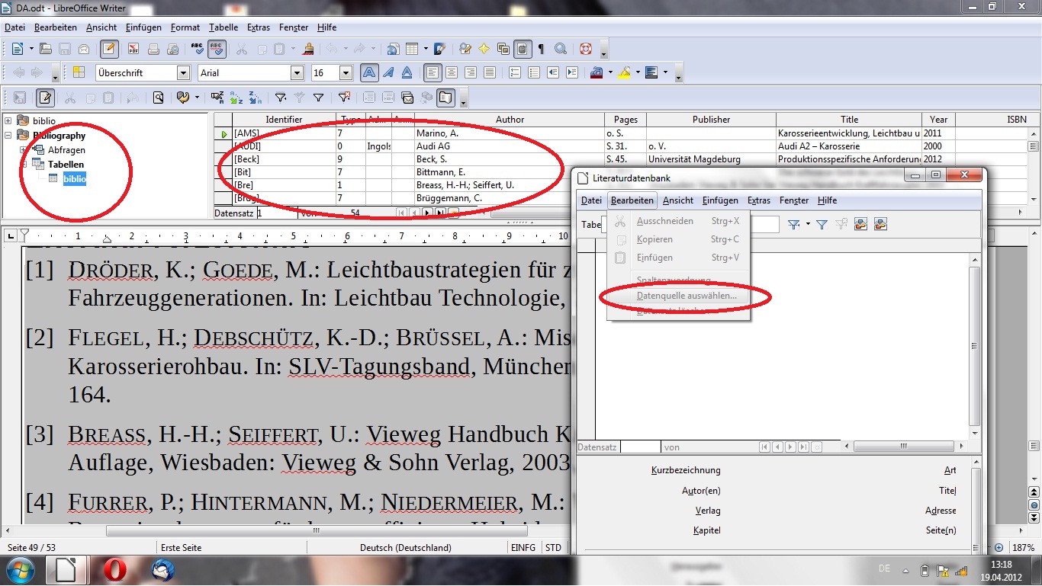This screenshot has width=1042, height=586.
Task: Open the Arial font name dropdown
Action: (297, 73)
